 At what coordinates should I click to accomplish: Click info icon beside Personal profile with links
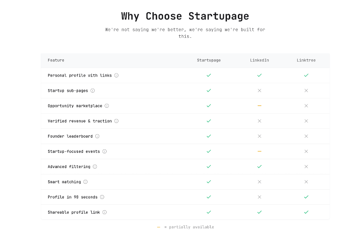[x=116, y=75]
